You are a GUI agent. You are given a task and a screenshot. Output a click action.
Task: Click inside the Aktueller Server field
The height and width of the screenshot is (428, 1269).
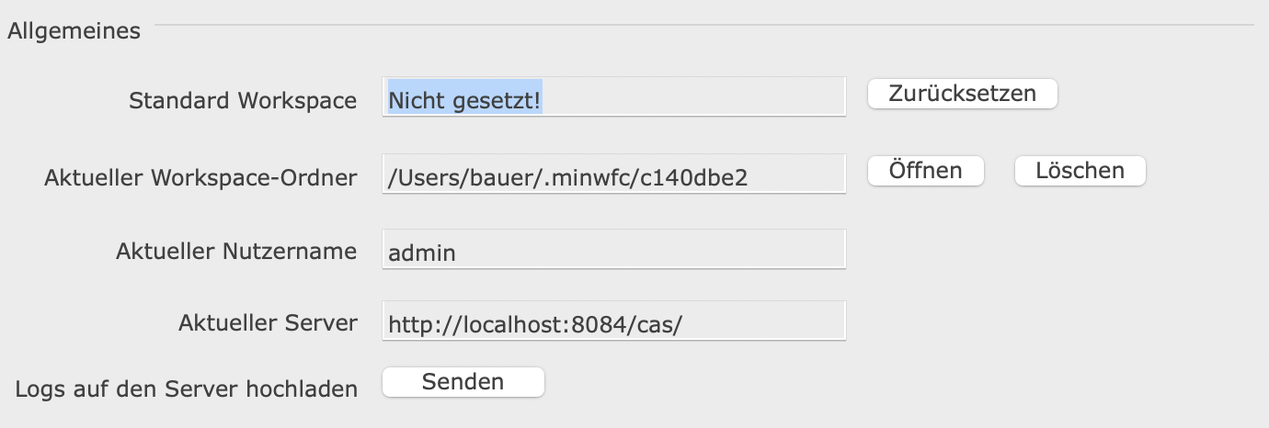pyautogui.click(x=613, y=321)
